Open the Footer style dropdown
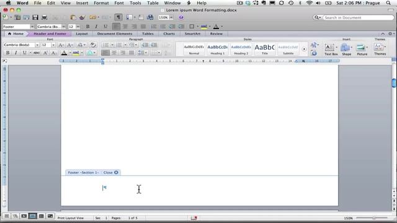397x223 pixels. tap(32, 27)
